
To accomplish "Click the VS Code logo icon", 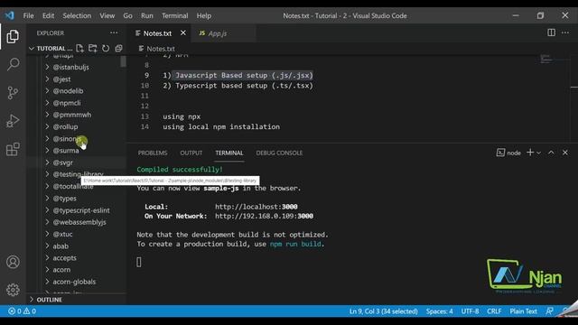I will pyautogui.click(x=10, y=15).
